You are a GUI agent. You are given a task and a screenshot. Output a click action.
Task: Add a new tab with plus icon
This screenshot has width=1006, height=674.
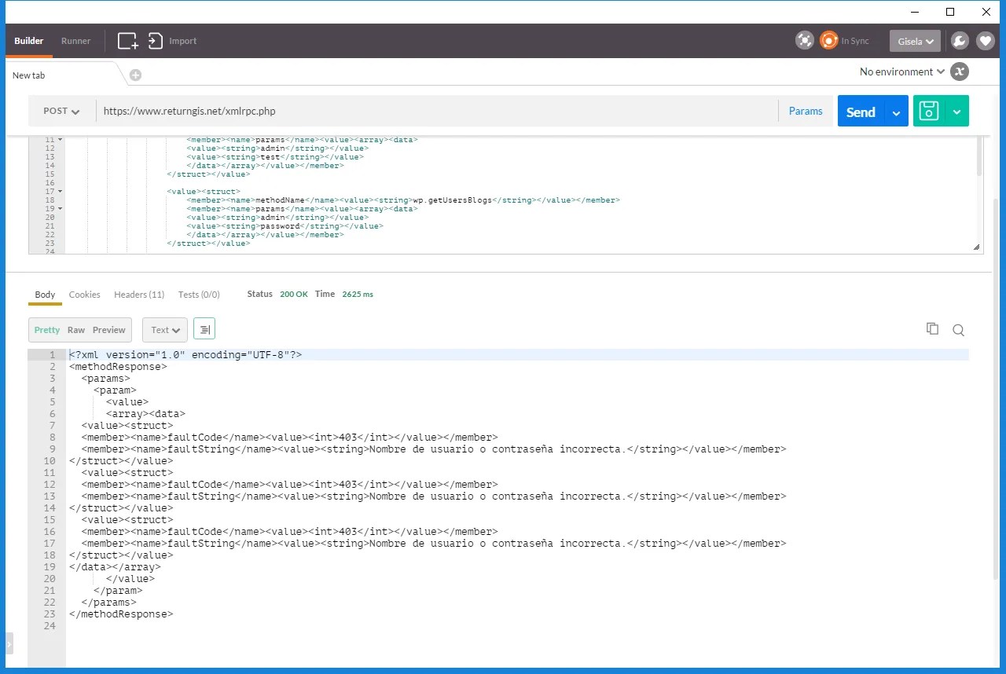point(135,75)
